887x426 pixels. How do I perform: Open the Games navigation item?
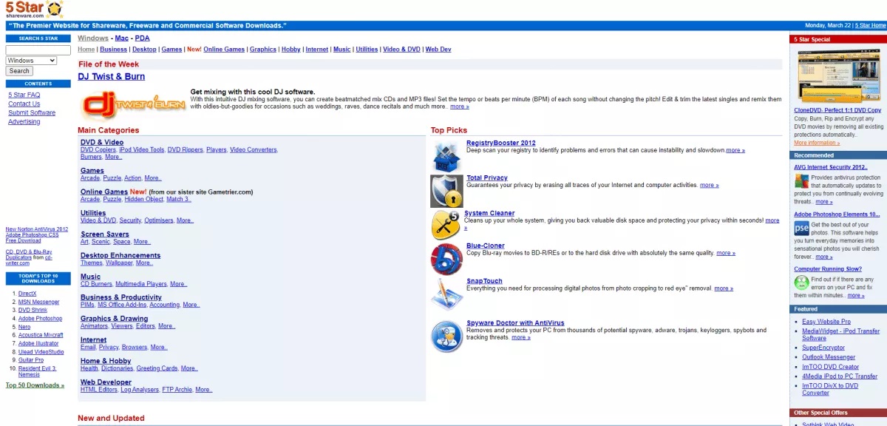(171, 50)
